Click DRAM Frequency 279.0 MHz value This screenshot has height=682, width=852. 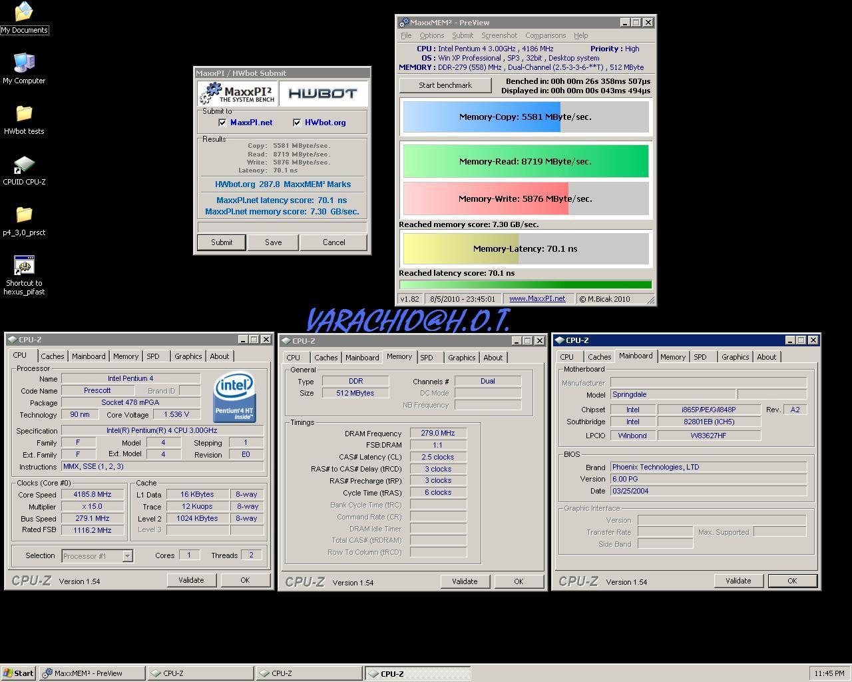(x=438, y=434)
